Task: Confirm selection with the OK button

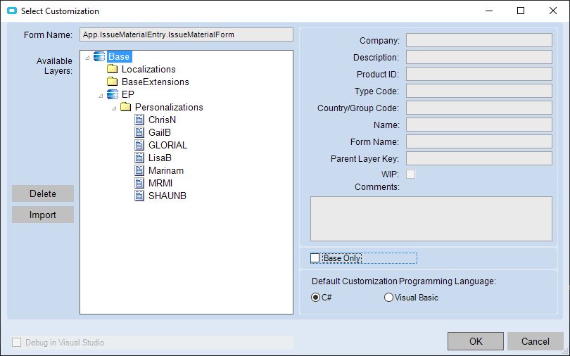Action: click(x=476, y=341)
